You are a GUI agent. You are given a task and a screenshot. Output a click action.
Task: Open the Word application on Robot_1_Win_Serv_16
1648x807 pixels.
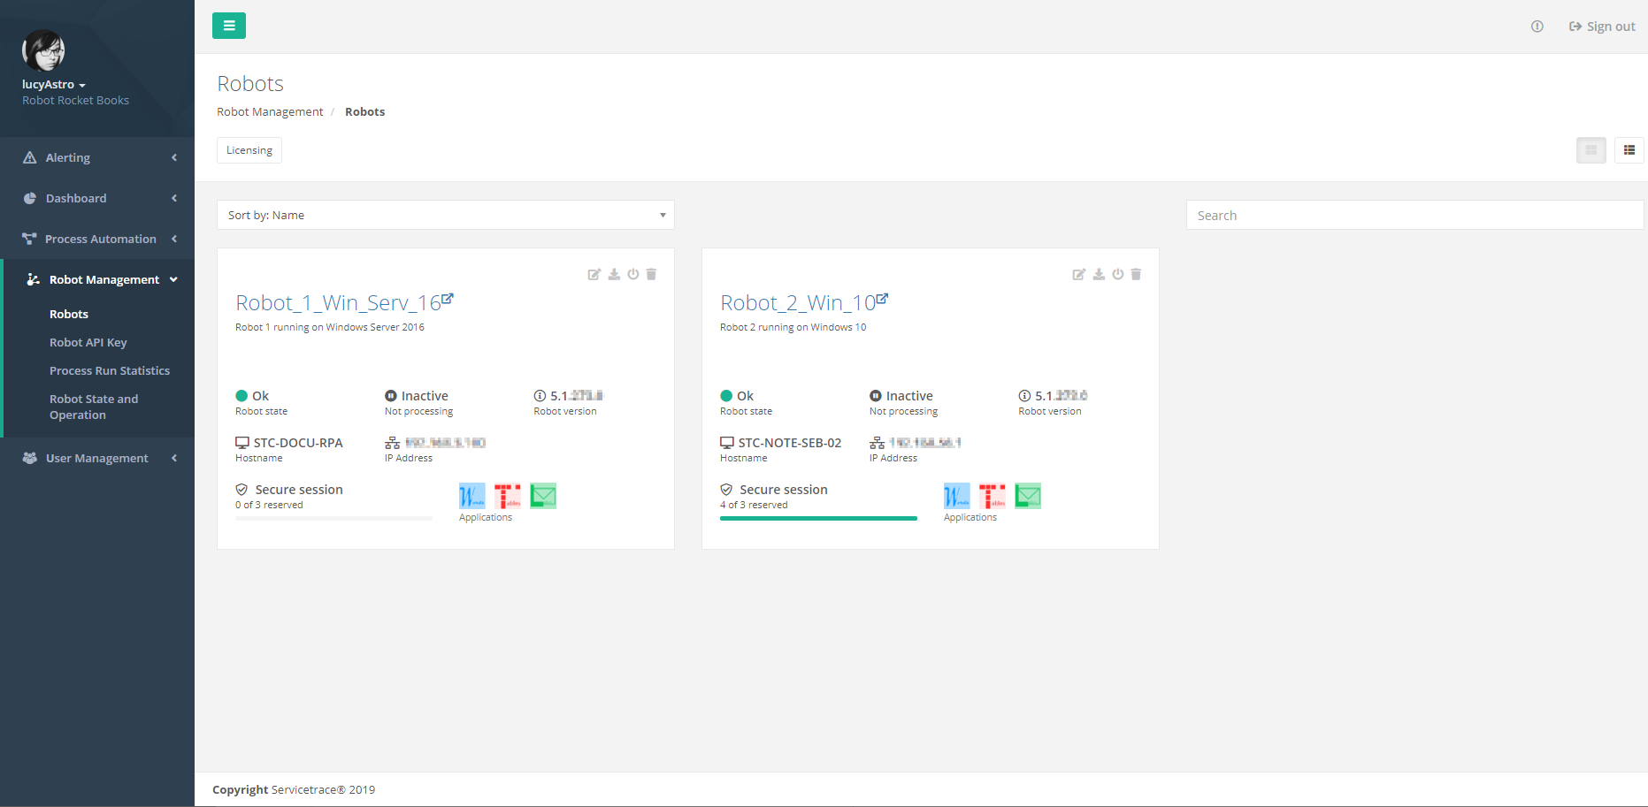coord(471,496)
